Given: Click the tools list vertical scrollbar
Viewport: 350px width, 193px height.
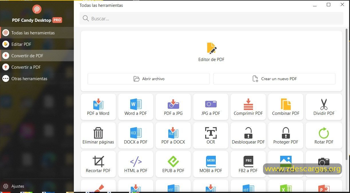Looking at the screenshot, I should click(x=347, y=94).
